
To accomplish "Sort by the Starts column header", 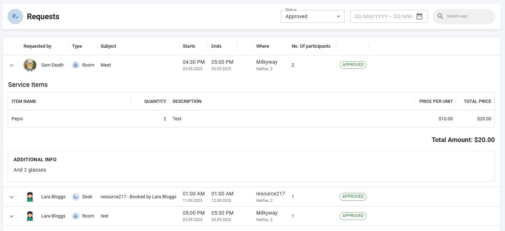I will click(189, 46).
